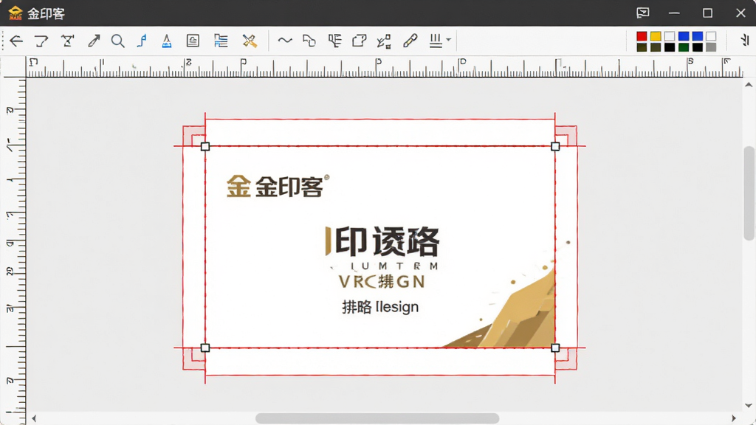Click the scroll down arrow

point(749,406)
